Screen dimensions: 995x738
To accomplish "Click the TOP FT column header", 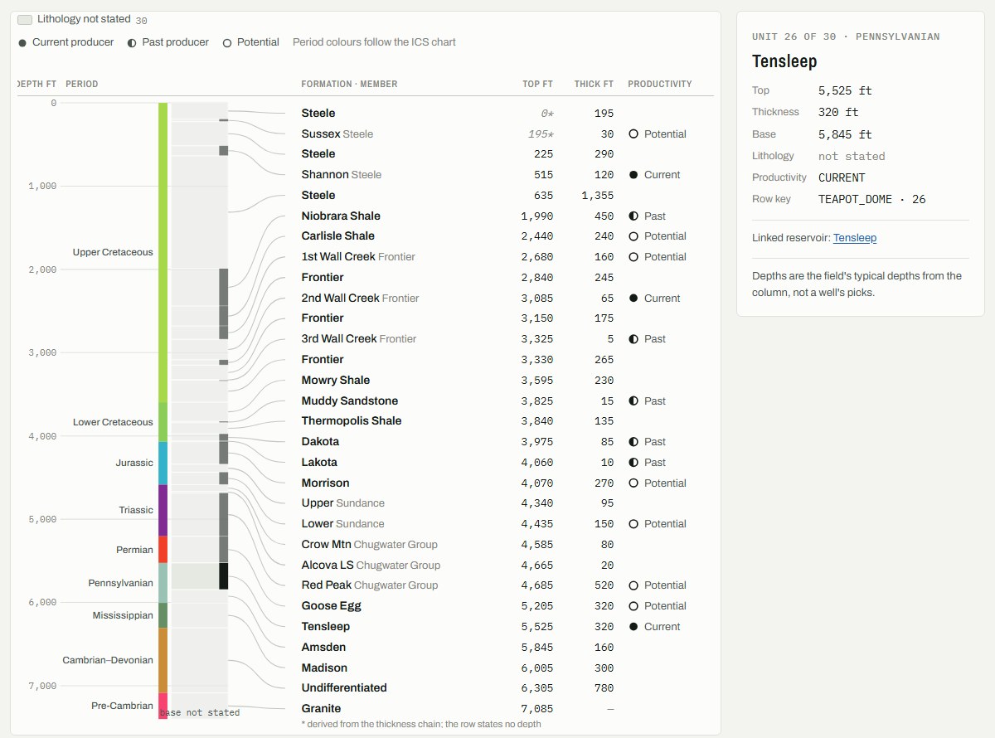I will (x=537, y=84).
